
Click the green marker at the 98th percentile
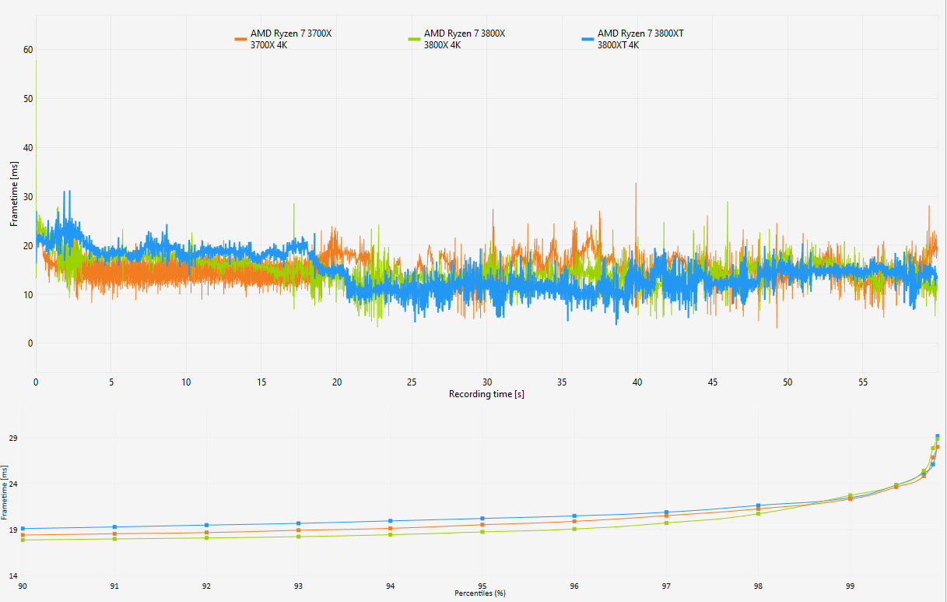tap(758, 513)
